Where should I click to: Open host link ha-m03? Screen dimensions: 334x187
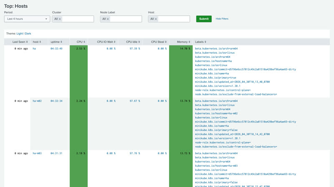click(x=37, y=153)
